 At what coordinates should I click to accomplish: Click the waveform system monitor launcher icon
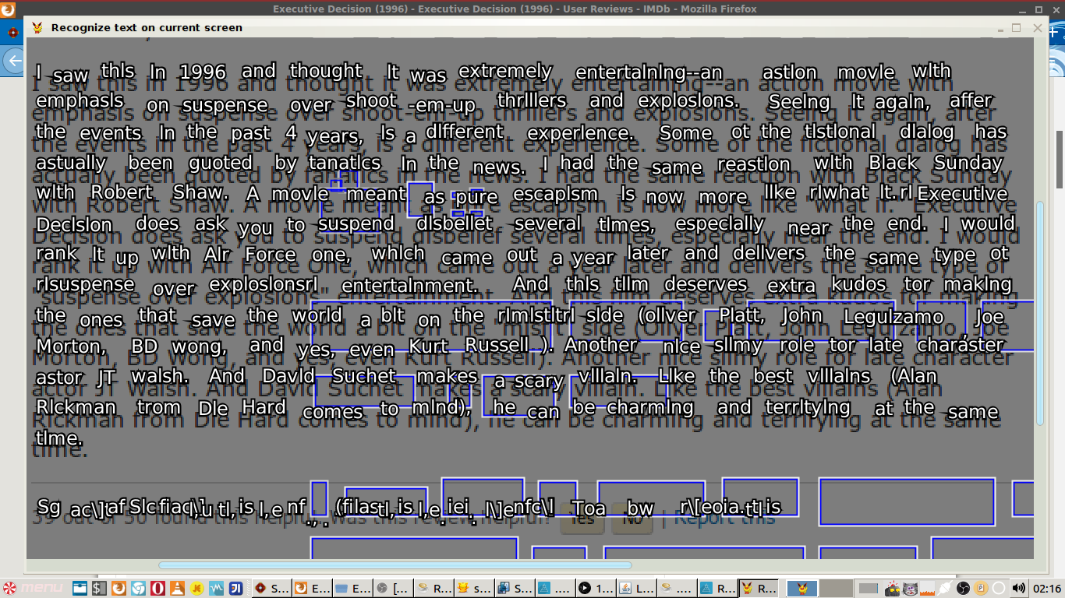(216, 588)
